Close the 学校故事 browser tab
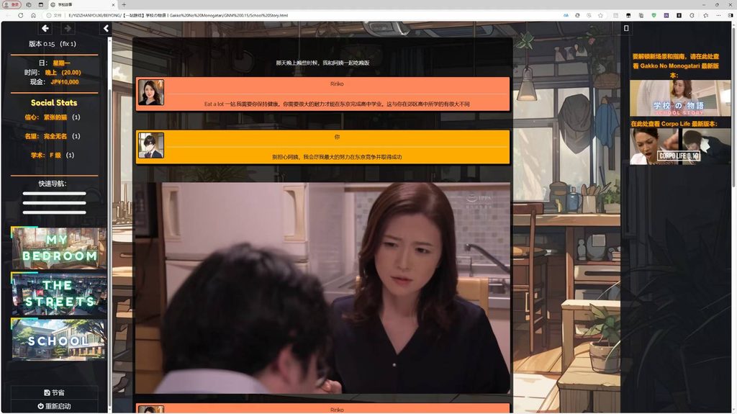Image resolution: width=737 pixels, height=414 pixels. [x=113, y=5]
